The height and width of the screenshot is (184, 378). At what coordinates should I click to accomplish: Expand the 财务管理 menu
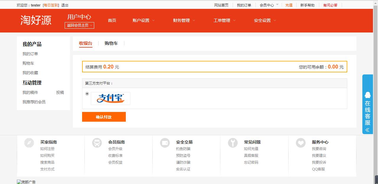coord(184,20)
